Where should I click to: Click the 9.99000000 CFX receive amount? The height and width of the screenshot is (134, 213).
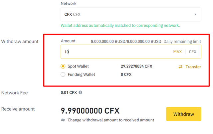(90, 111)
